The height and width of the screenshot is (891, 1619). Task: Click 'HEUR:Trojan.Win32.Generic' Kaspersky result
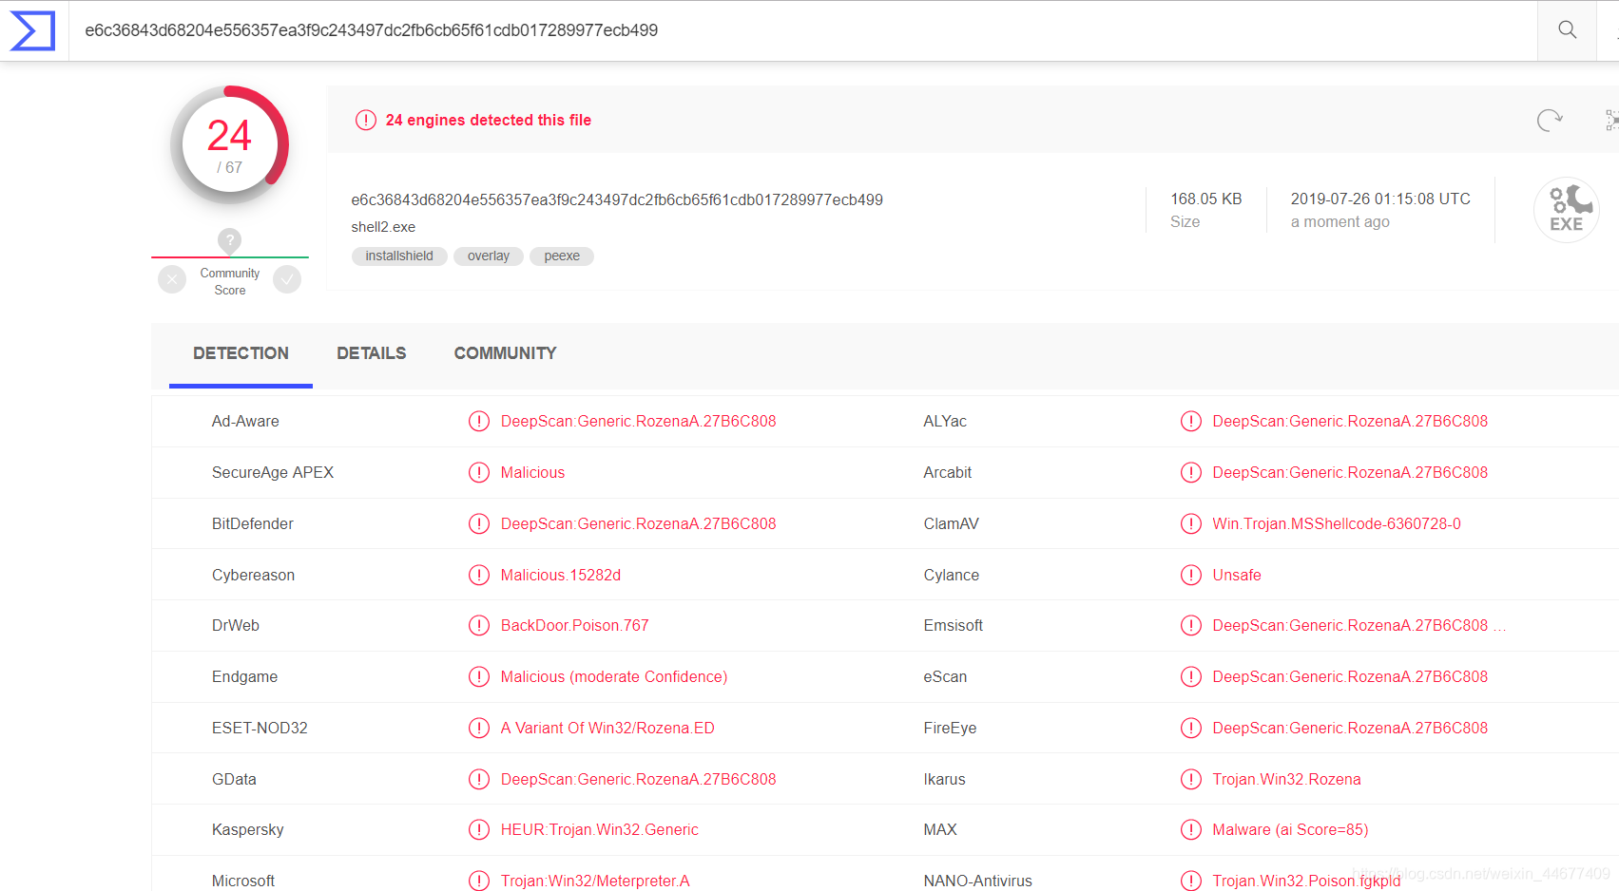coord(600,829)
